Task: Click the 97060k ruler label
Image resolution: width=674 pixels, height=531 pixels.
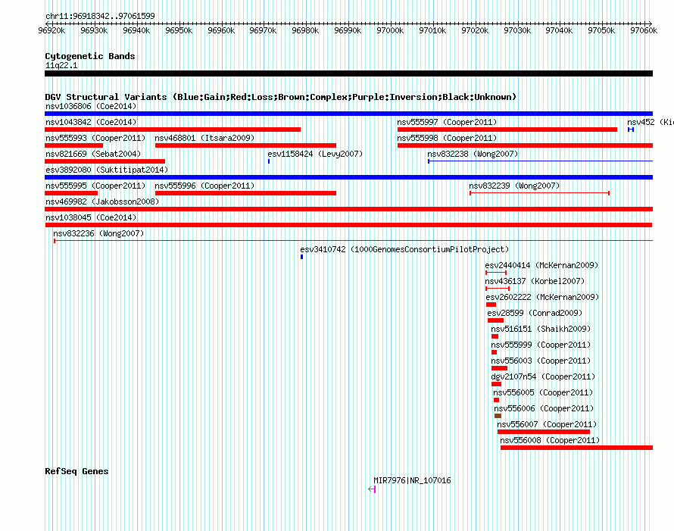Action: 644,30
